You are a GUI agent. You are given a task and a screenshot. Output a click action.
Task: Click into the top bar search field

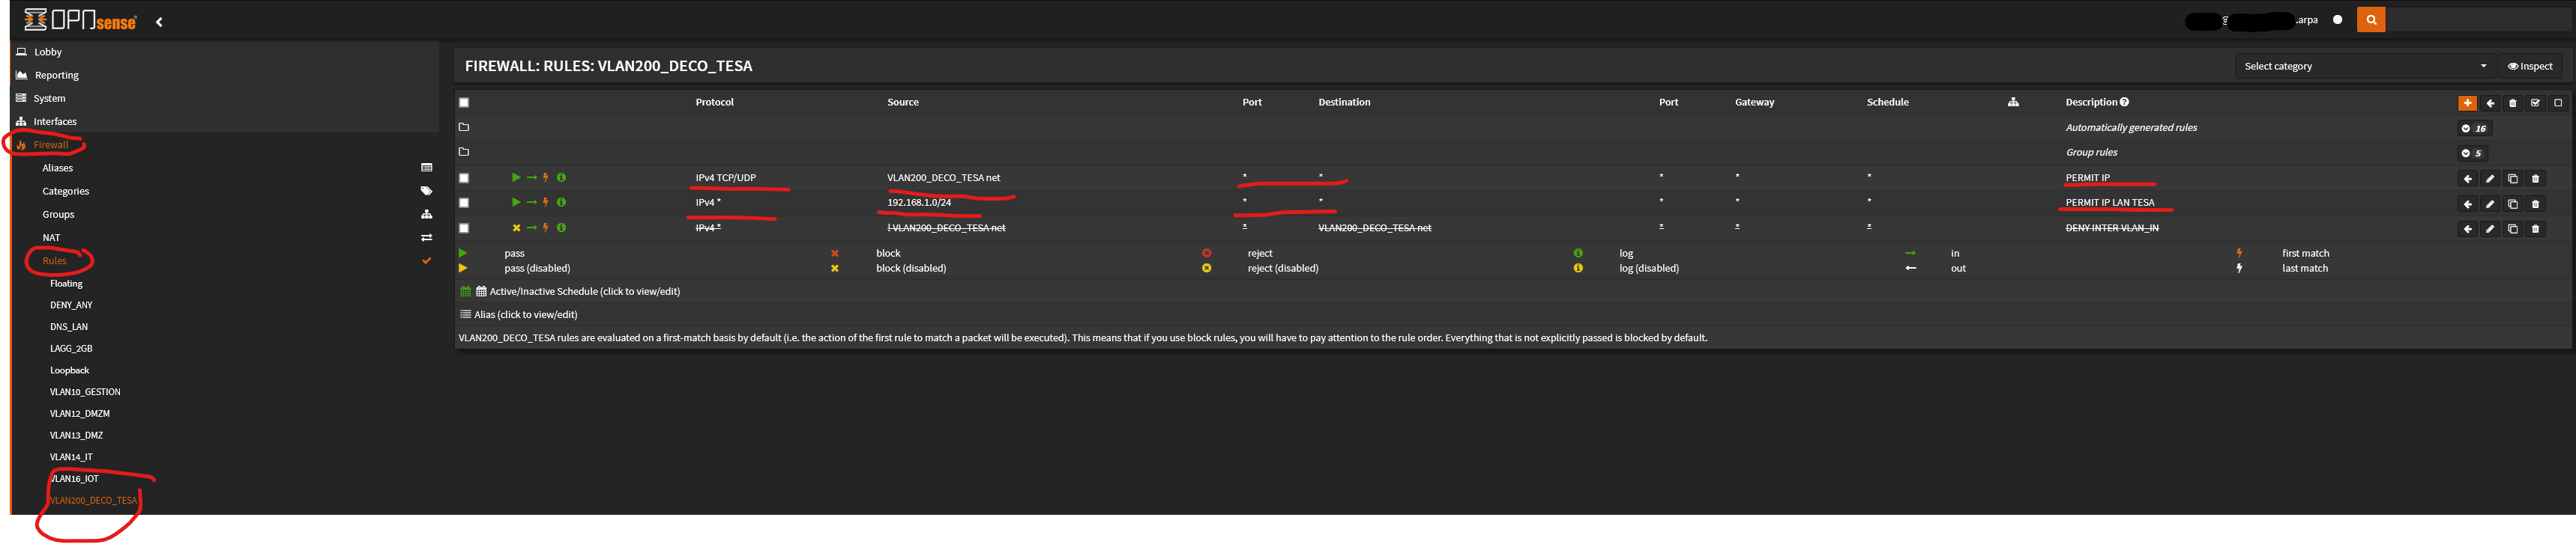click(x=2476, y=20)
